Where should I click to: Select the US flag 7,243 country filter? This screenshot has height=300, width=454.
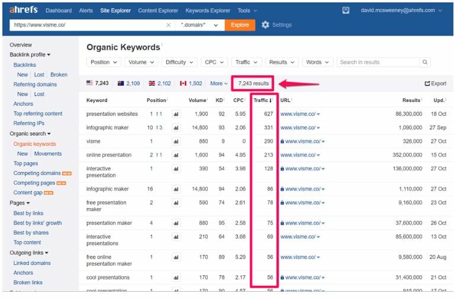pos(98,83)
